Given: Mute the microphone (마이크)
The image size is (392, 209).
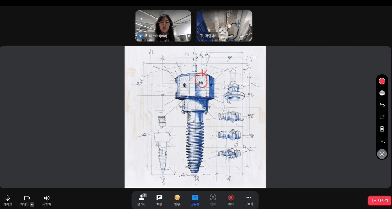Looking at the screenshot, I should point(8,200).
